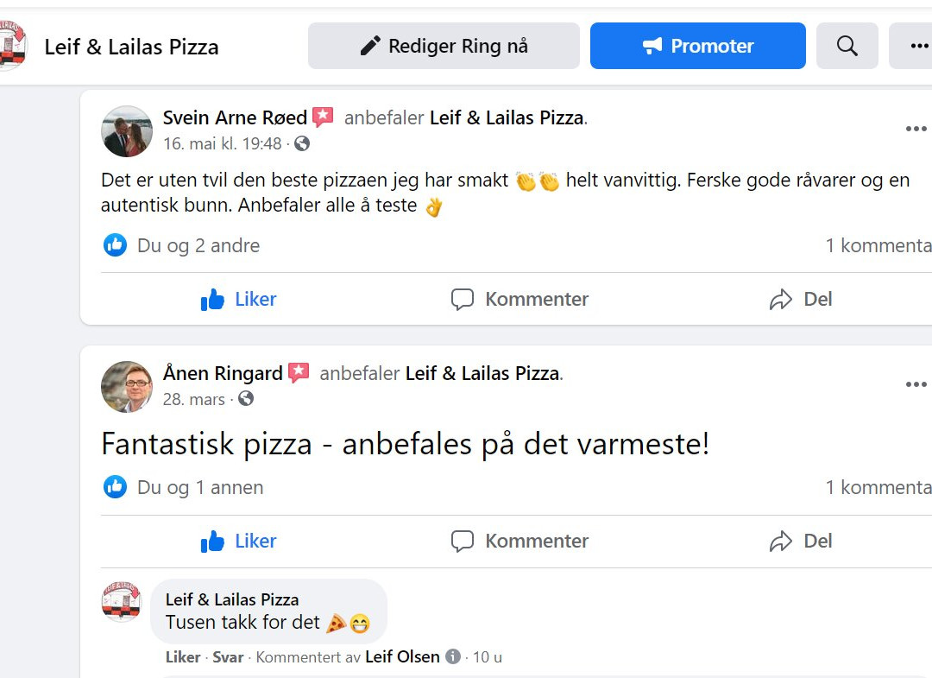Share Ånen Ringard's post with Del
Viewport: 932px width, 678px height.
click(801, 542)
